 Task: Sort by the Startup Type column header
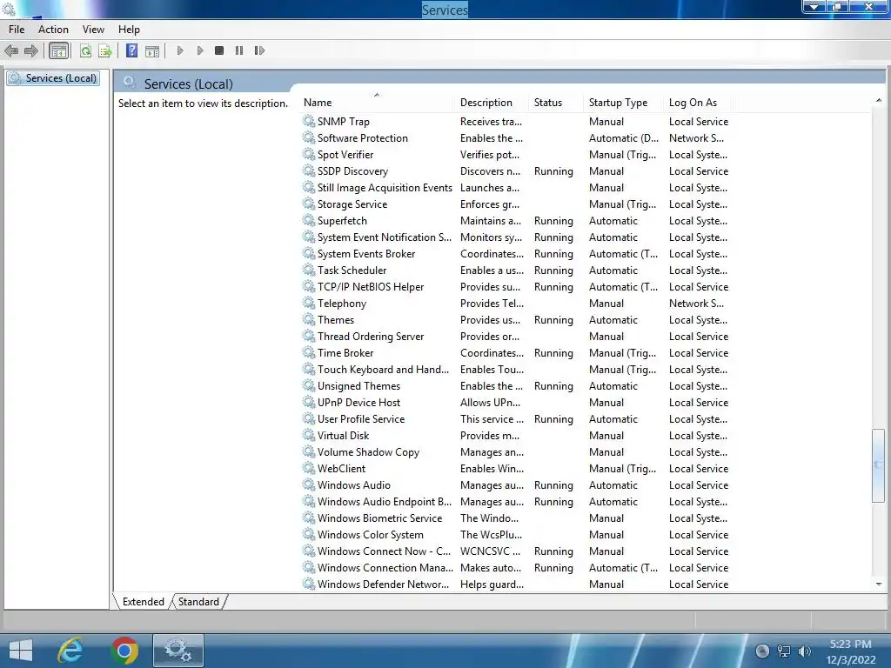point(625,103)
